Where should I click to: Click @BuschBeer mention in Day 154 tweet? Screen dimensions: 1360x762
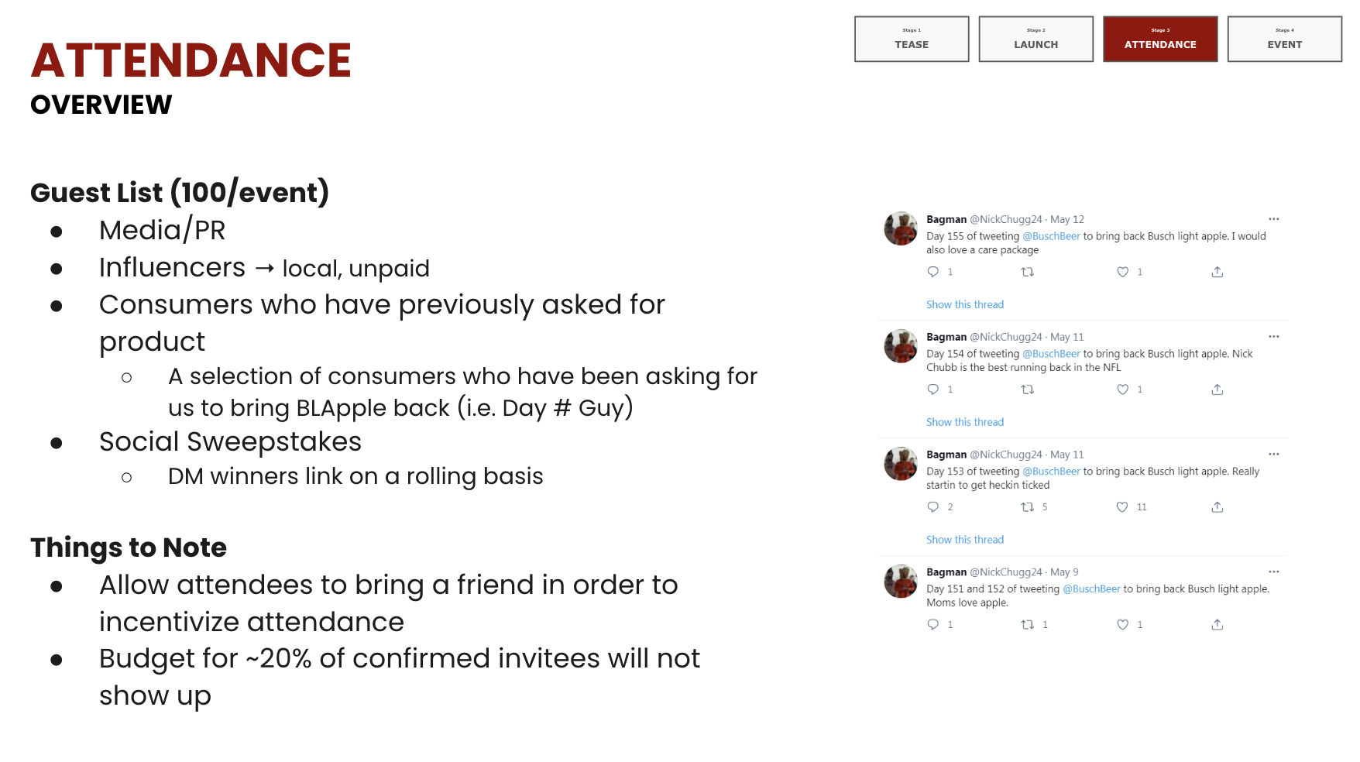(1051, 354)
